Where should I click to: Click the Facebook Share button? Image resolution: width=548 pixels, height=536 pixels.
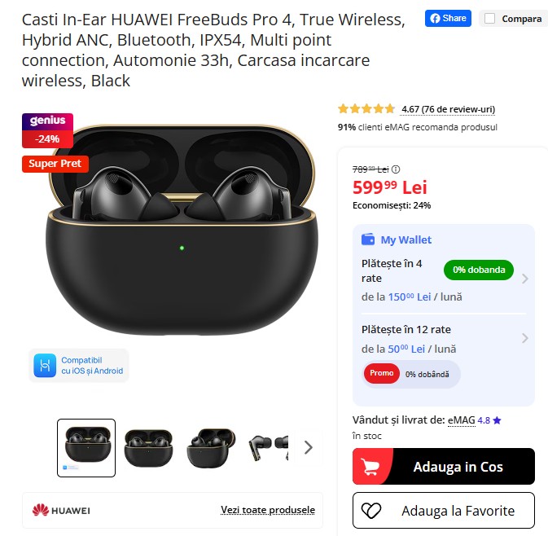click(x=448, y=18)
